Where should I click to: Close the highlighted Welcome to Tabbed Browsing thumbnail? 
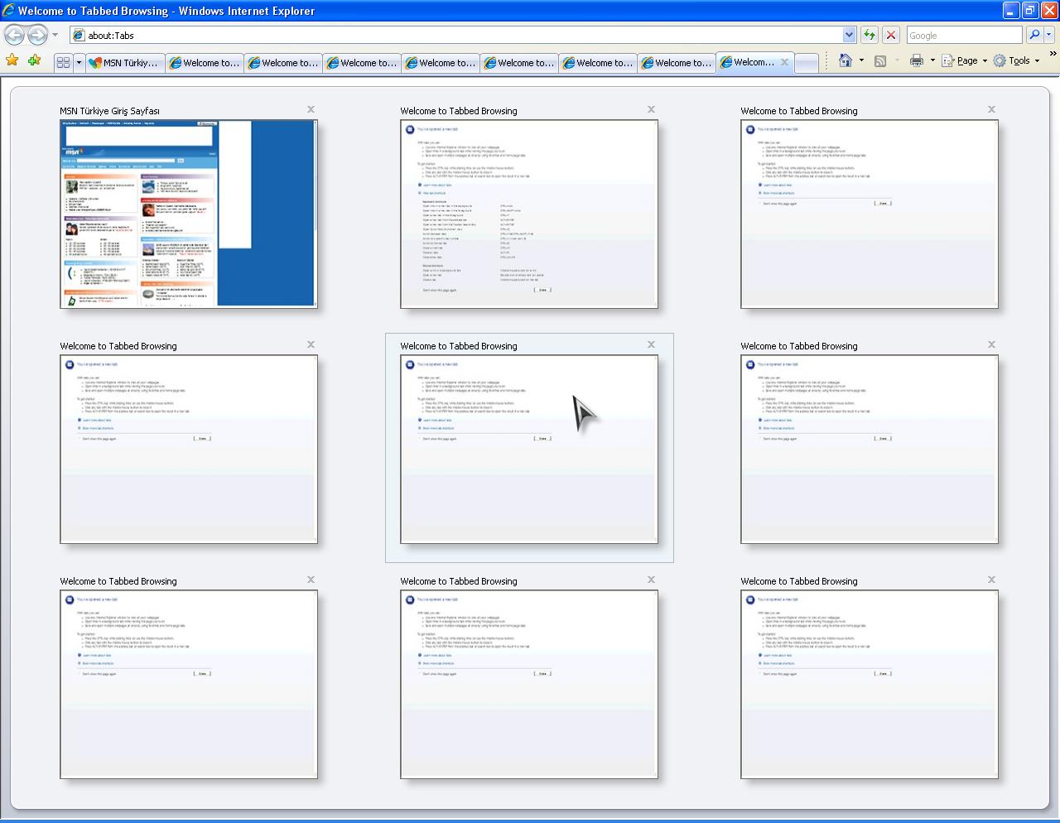pos(651,344)
